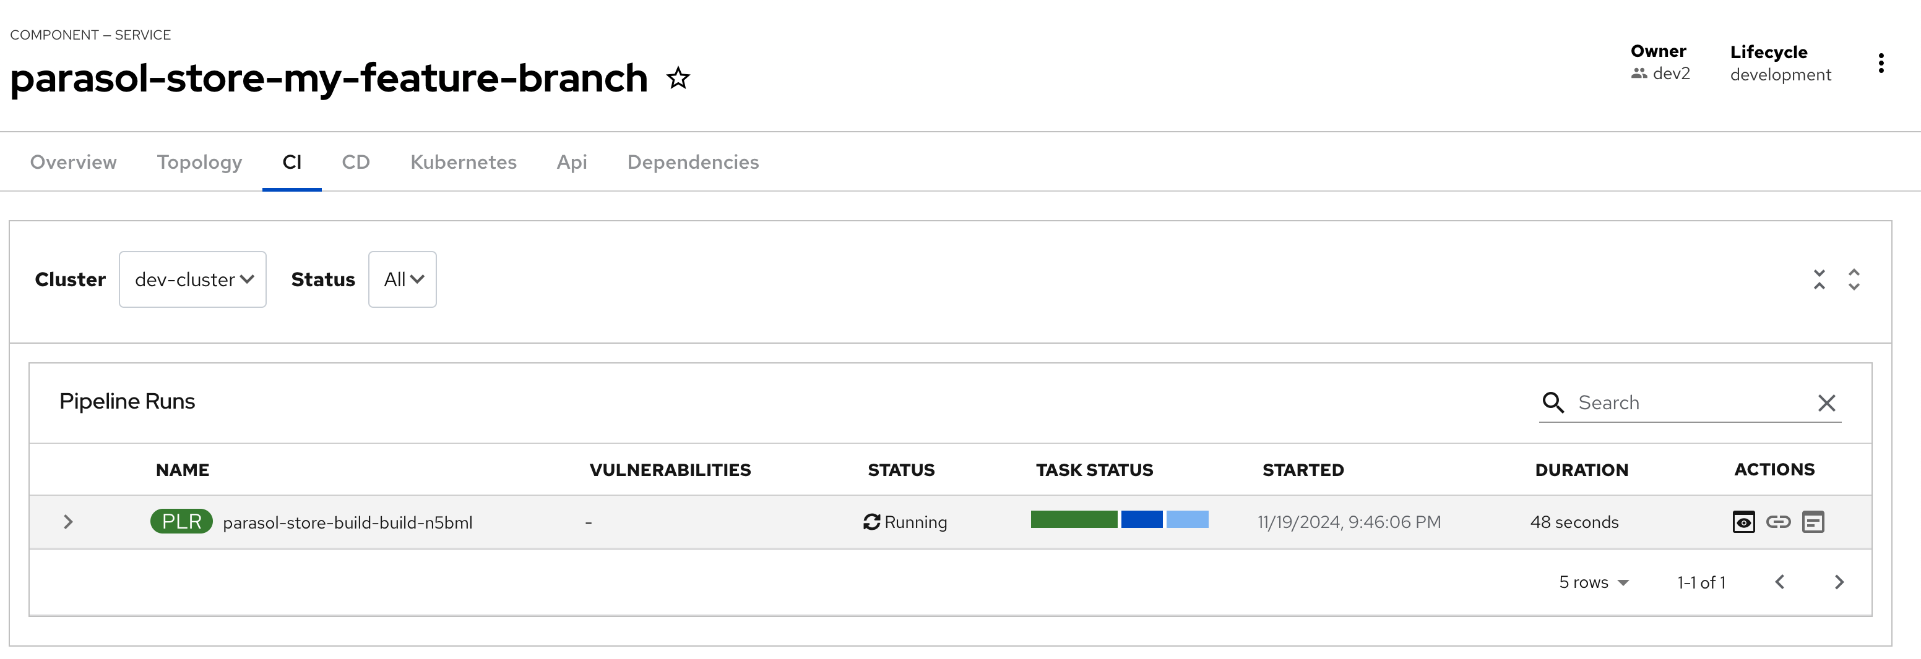Click the Pipeline Runs heading
The width and height of the screenshot is (1921, 659).
tap(127, 401)
